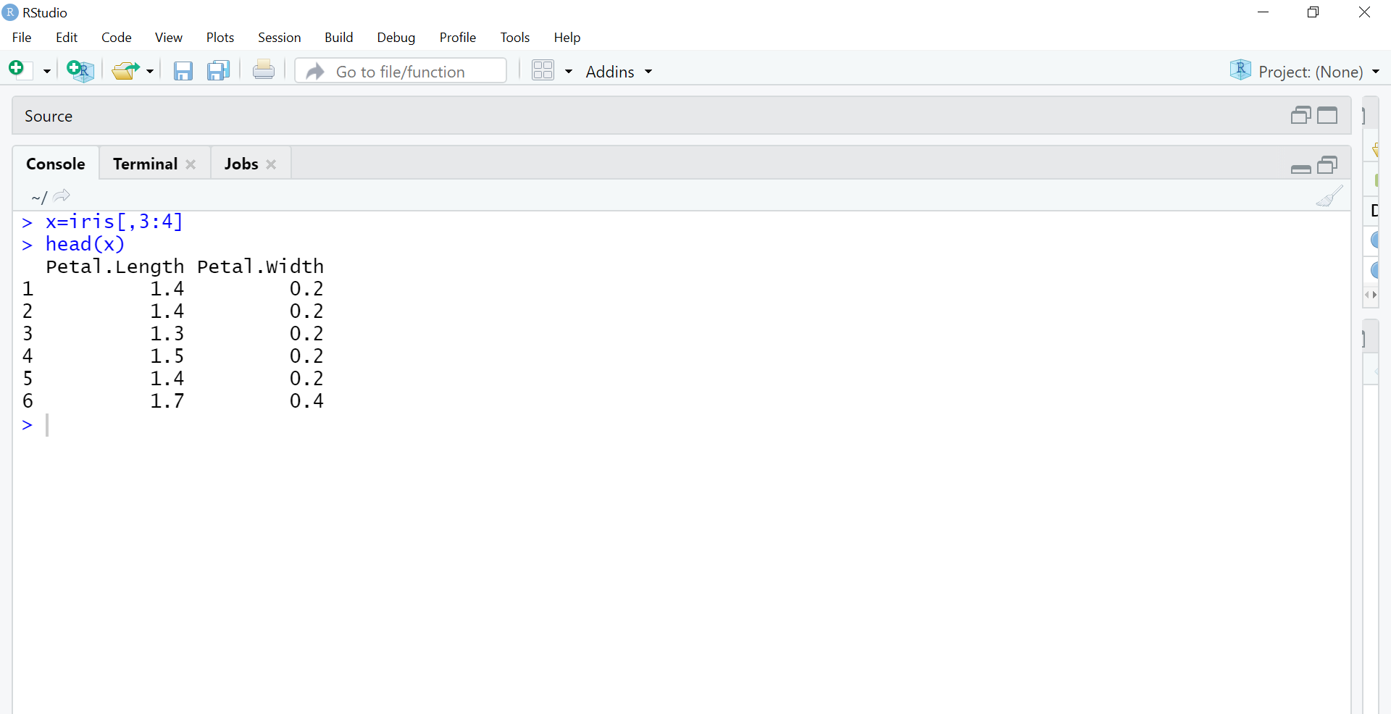The image size is (1391, 714).
Task: Select the Console tab
Action: (x=56, y=164)
